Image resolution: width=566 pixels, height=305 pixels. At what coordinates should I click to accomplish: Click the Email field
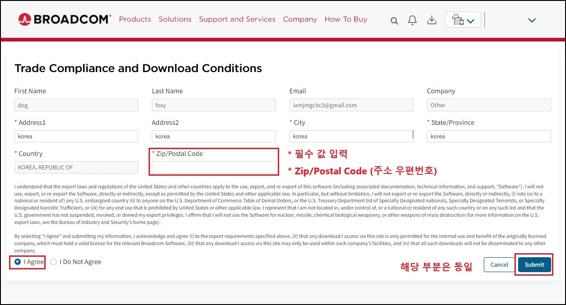point(351,105)
